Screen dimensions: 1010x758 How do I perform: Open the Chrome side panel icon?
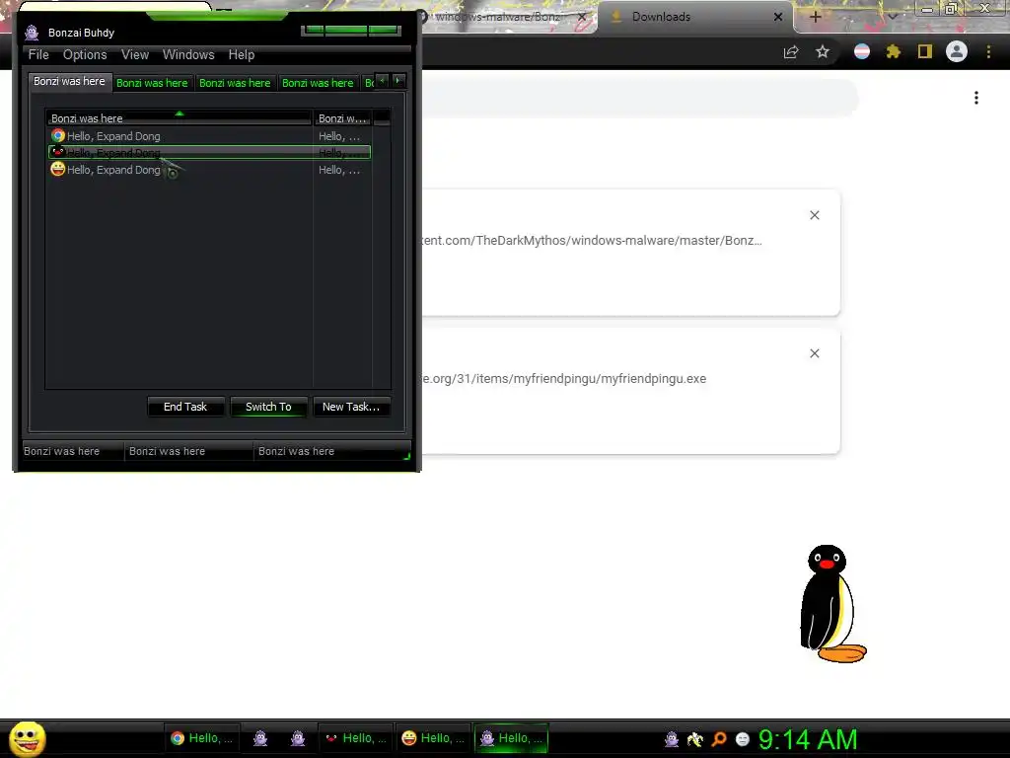coord(925,51)
